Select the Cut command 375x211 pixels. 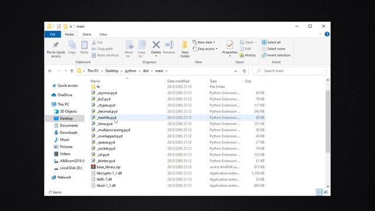97,42
